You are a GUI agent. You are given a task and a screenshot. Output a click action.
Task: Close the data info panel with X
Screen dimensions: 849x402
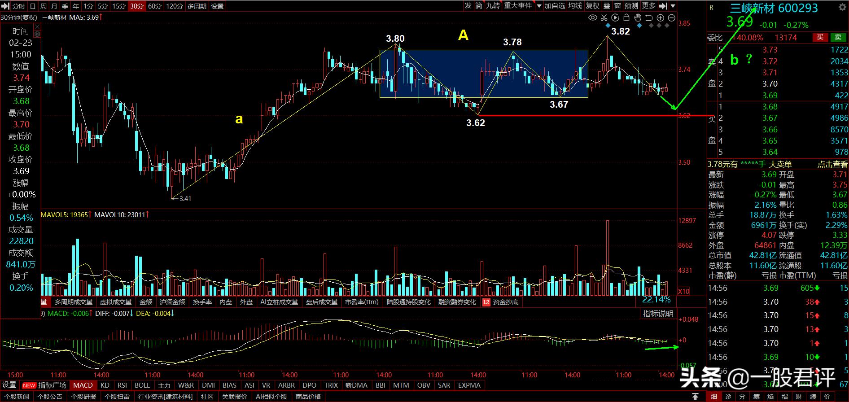[x=37, y=27]
